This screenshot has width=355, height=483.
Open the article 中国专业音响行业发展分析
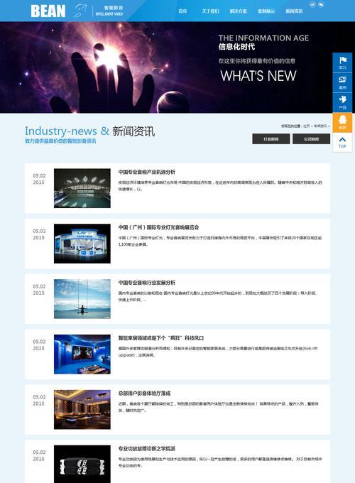(x=147, y=283)
